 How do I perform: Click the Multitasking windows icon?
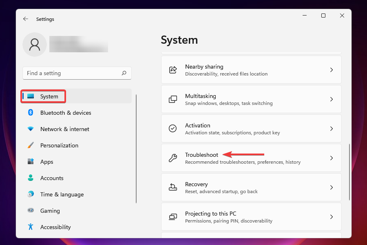(173, 99)
